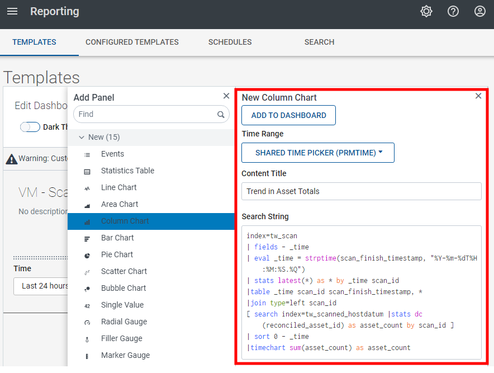Click the Templates page heading
The width and height of the screenshot is (494, 373).
(x=41, y=78)
